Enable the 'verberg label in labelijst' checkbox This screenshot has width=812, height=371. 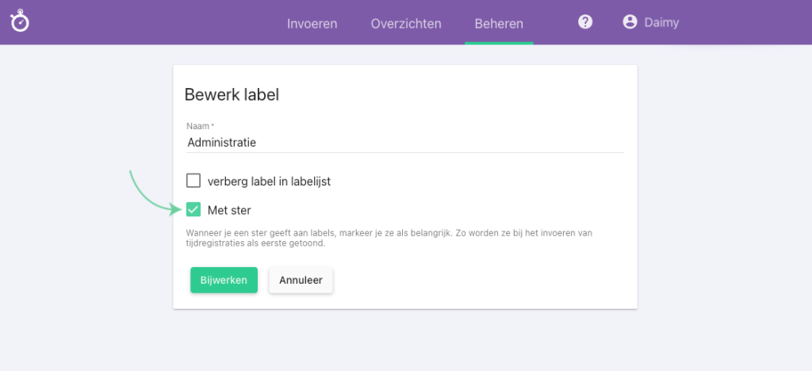click(193, 181)
